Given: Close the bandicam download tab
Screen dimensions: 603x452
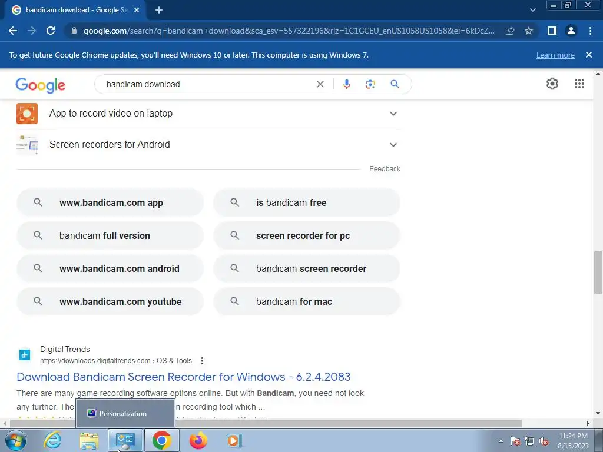Looking at the screenshot, I should pos(137,11).
